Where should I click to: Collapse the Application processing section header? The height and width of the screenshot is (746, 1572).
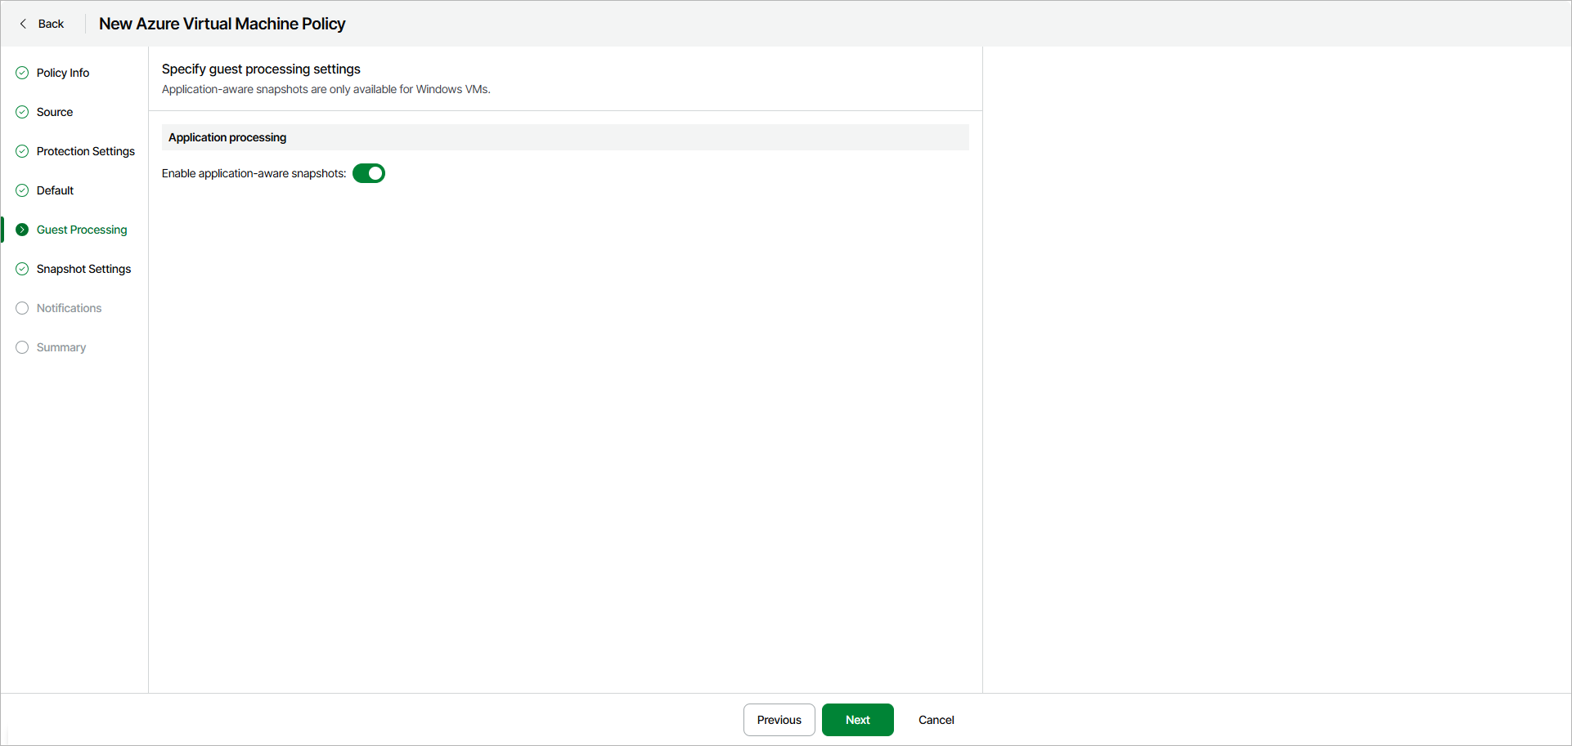pyautogui.click(x=227, y=137)
